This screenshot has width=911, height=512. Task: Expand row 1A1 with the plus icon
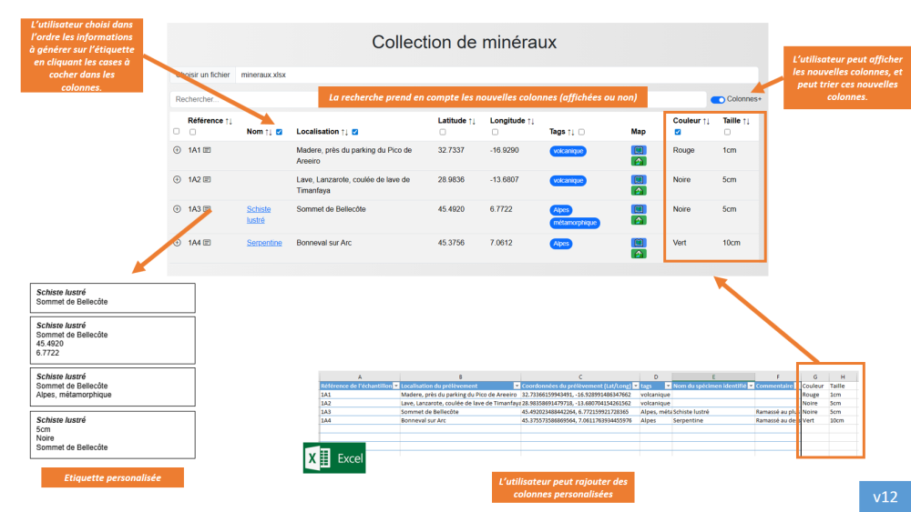tap(177, 150)
